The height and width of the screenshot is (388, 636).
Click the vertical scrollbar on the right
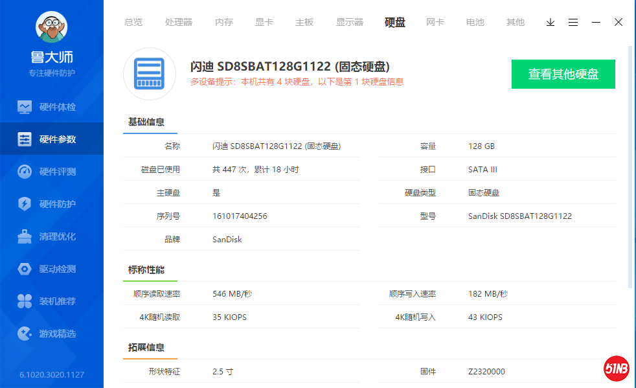coord(631,162)
